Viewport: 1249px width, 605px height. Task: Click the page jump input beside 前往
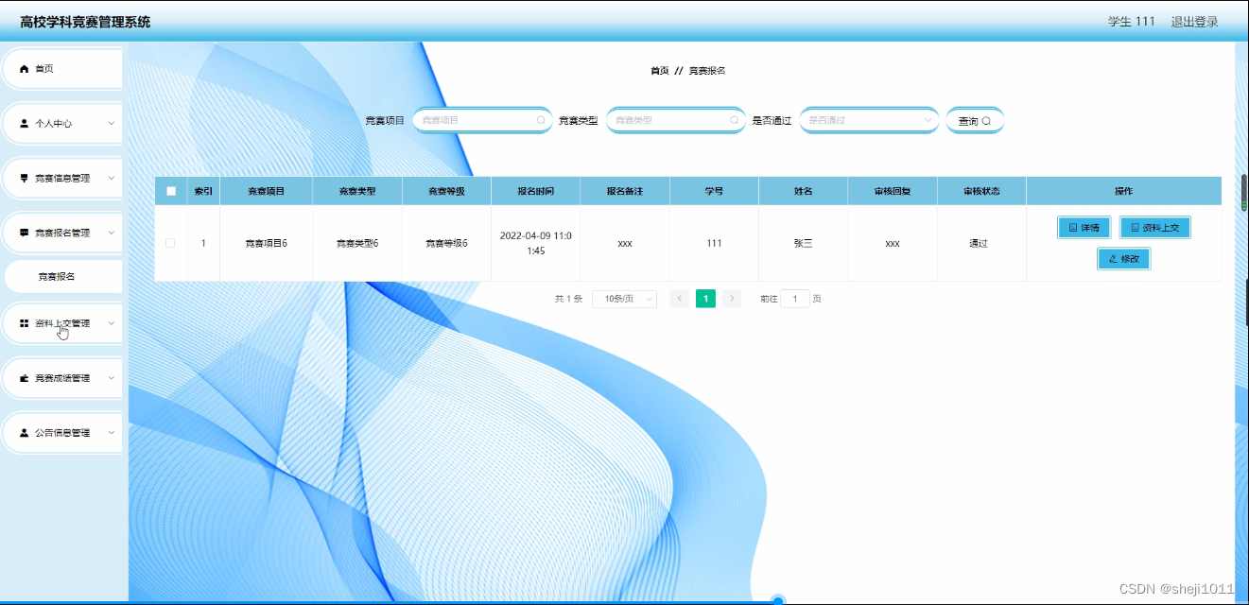click(x=794, y=298)
